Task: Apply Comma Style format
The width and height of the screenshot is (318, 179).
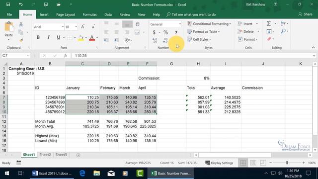Action: click(176, 32)
